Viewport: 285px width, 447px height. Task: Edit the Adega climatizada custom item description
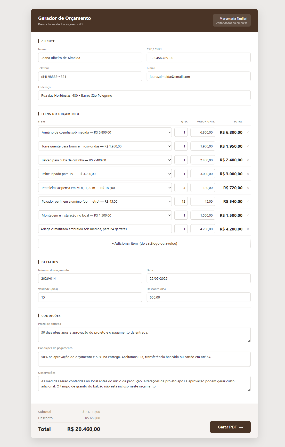[105, 229]
